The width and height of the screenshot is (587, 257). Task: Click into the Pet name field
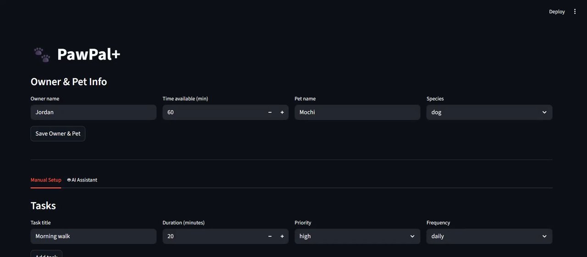[x=357, y=112]
